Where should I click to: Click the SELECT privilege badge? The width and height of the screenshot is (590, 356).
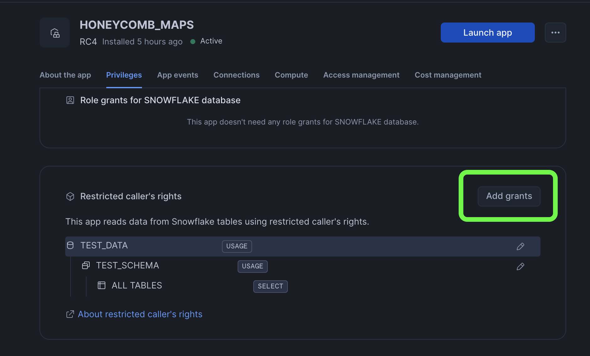[x=270, y=286]
